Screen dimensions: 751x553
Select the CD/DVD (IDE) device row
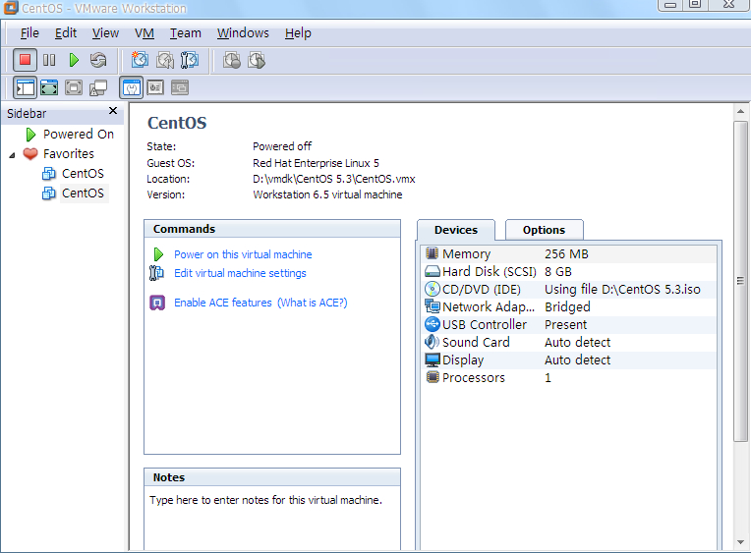(x=569, y=289)
